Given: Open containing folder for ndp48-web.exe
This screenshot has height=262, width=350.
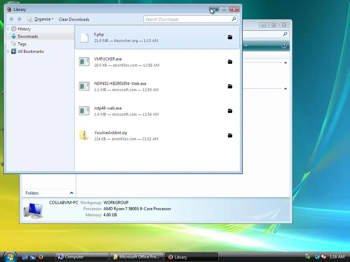Looking at the screenshot, I should click(230, 111).
